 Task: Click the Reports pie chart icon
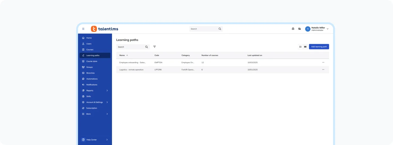[83, 91]
